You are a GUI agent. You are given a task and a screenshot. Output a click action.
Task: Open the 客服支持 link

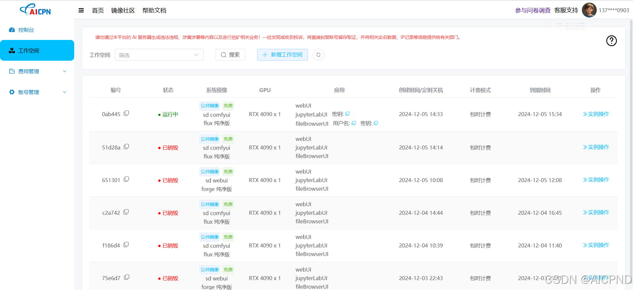[x=566, y=10]
